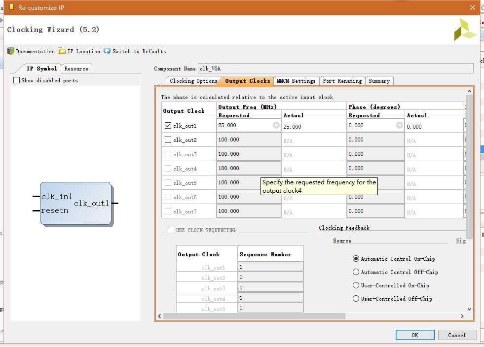The image size is (484, 347).
Task: Click the vertical scrollbar down arrow
Action: tap(469, 309)
